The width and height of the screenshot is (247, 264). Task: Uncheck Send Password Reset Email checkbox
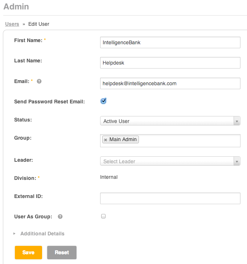tap(103, 101)
